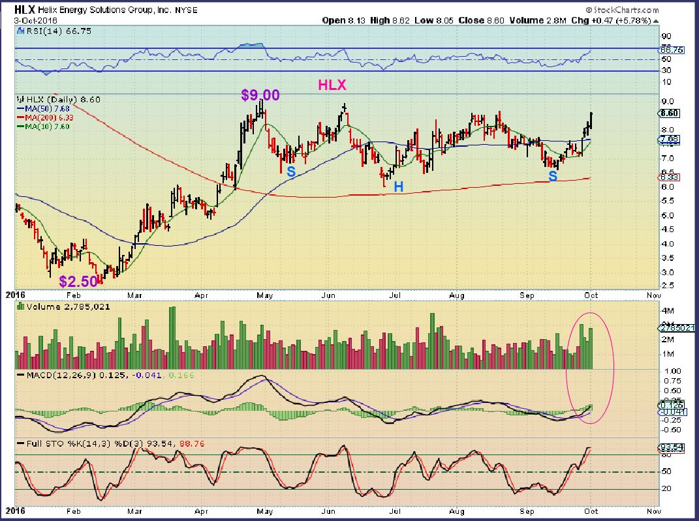Click the date '3-Oct-2016'
The image size is (699, 521).
tap(35, 20)
